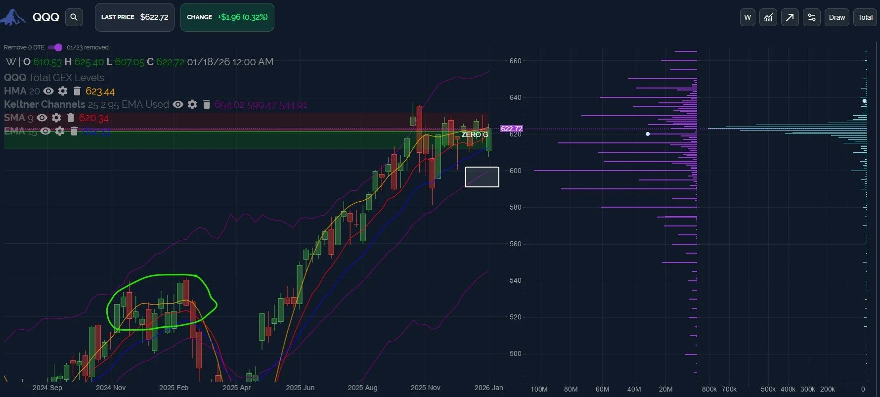Toggle the Remove 0 DTE switch

55,47
